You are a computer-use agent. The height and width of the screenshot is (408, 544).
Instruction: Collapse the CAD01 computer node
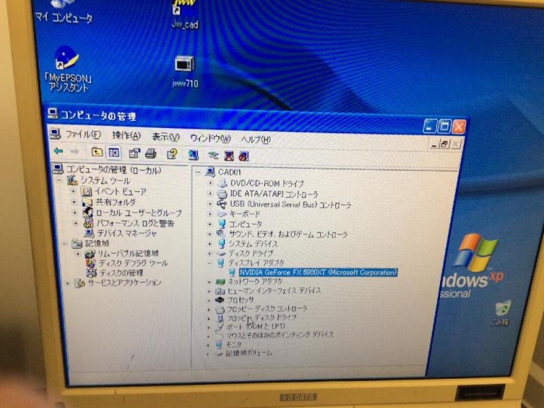(x=198, y=172)
